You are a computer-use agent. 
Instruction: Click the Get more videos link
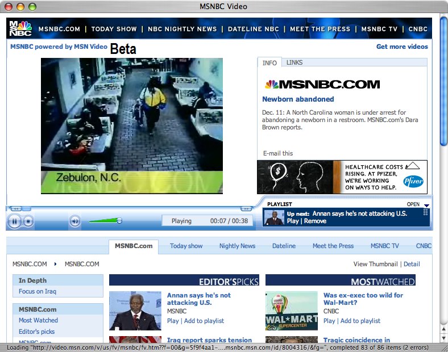[402, 47]
